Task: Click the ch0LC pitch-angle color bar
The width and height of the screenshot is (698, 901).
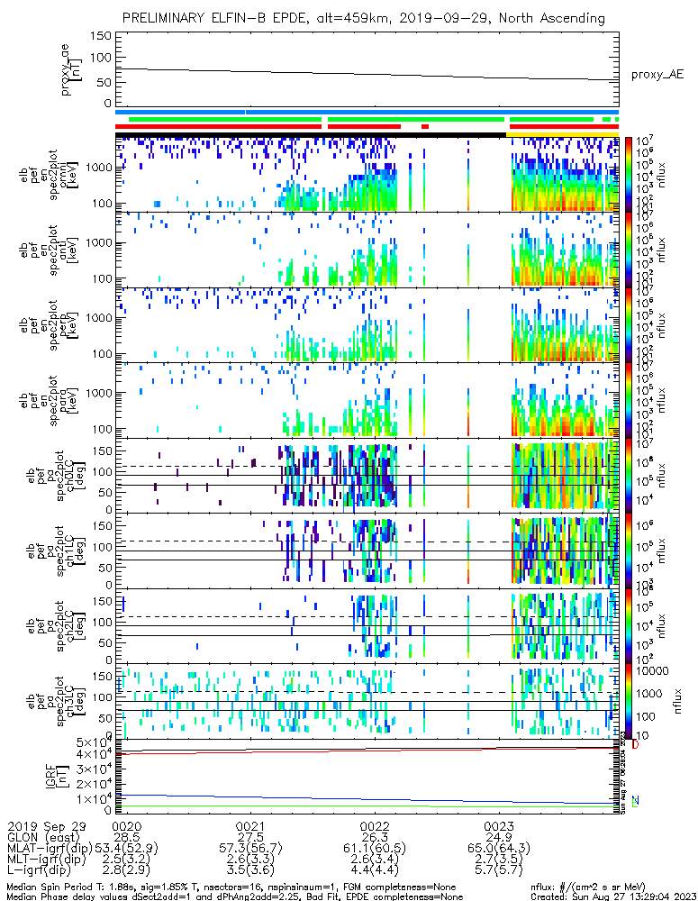Action: tap(629, 475)
